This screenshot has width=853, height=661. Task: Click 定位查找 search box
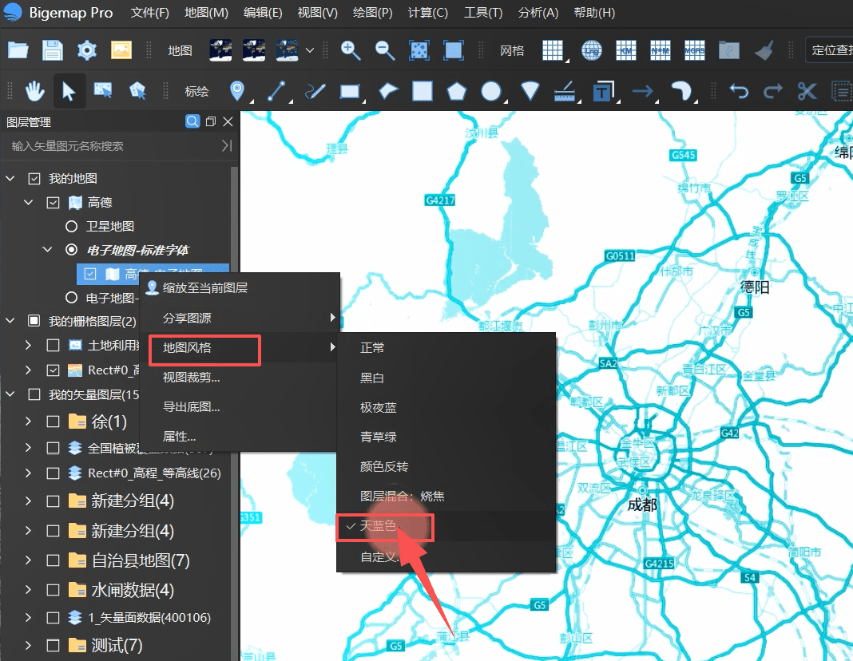(829, 50)
